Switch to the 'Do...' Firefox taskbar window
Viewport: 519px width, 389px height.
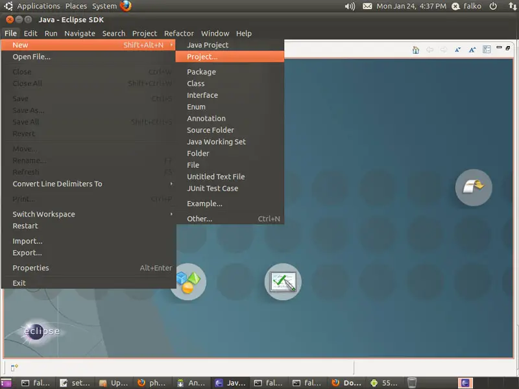pos(346,383)
